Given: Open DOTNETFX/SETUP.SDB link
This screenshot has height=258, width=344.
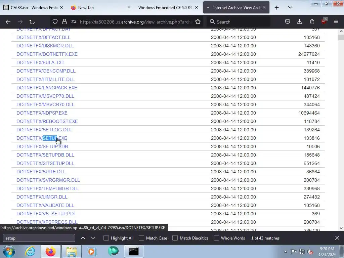Looking at the screenshot, I should click(42, 146).
